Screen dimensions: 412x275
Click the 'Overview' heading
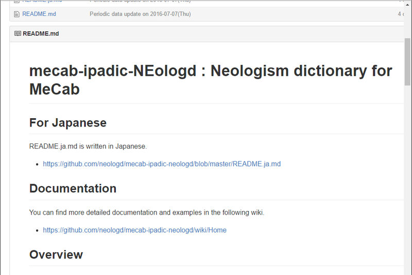coord(56,254)
